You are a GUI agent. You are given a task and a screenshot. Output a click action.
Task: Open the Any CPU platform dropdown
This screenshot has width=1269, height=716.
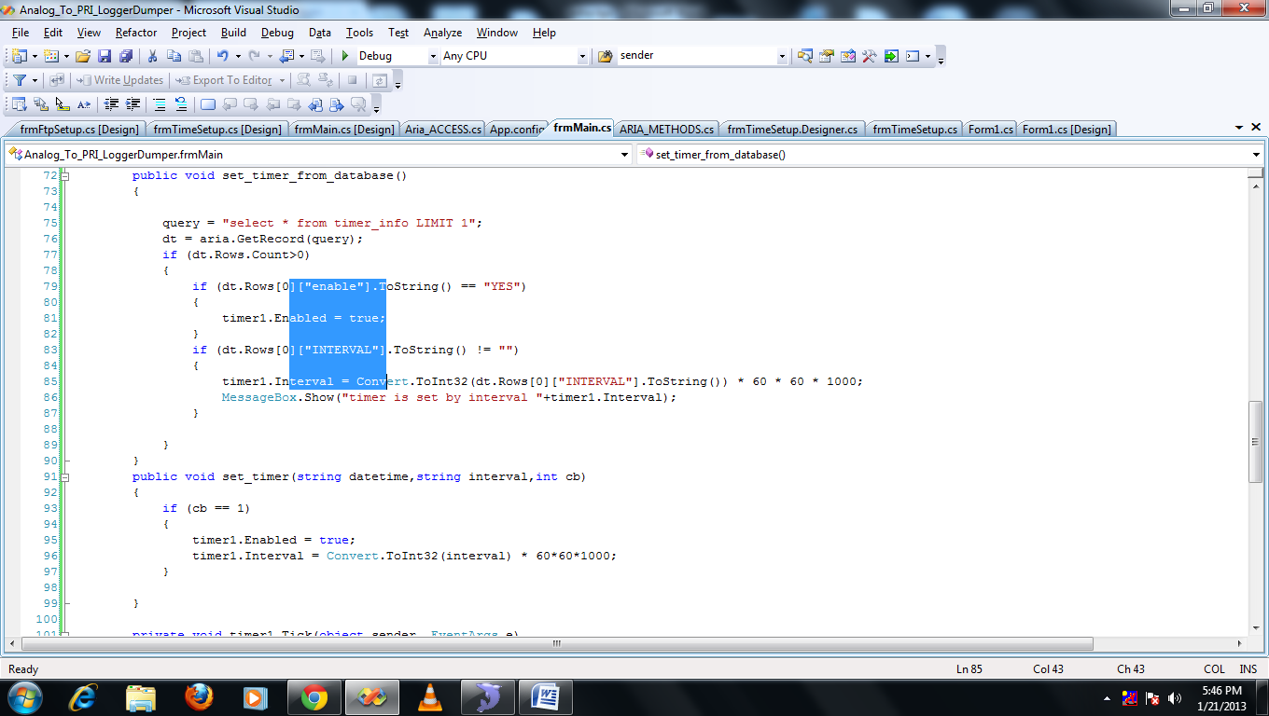[582, 56]
